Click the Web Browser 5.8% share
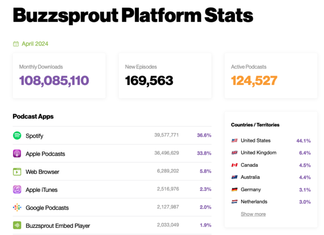The height and width of the screenshot is (235, 324). coord(205,171)
